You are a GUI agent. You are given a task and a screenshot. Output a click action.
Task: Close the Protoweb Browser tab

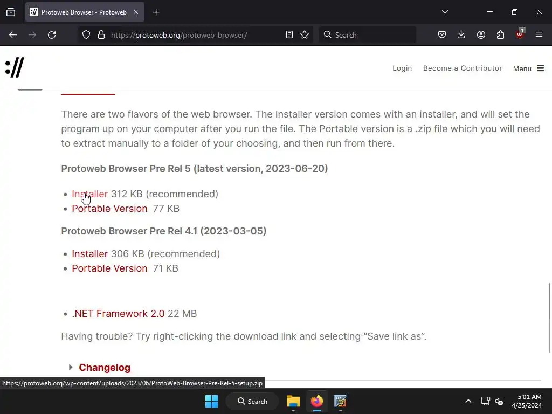coord(135,12)
